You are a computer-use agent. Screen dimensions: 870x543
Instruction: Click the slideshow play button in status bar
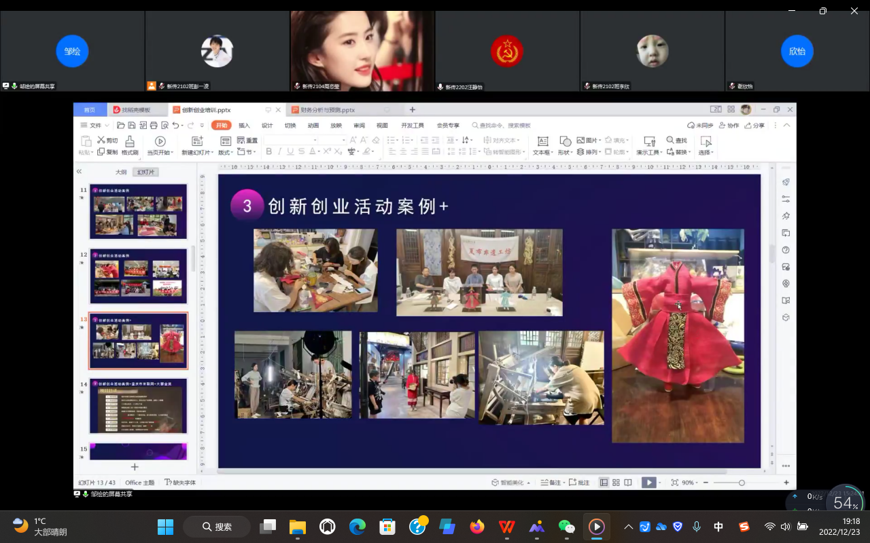click(649, 483)
